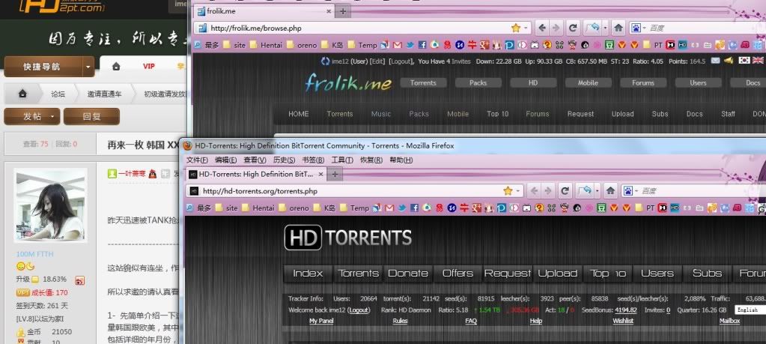The width and height of the screenshot is (766, 344).
Task: Click SeedBonus value 4194.82
Action: click(625, 310)
